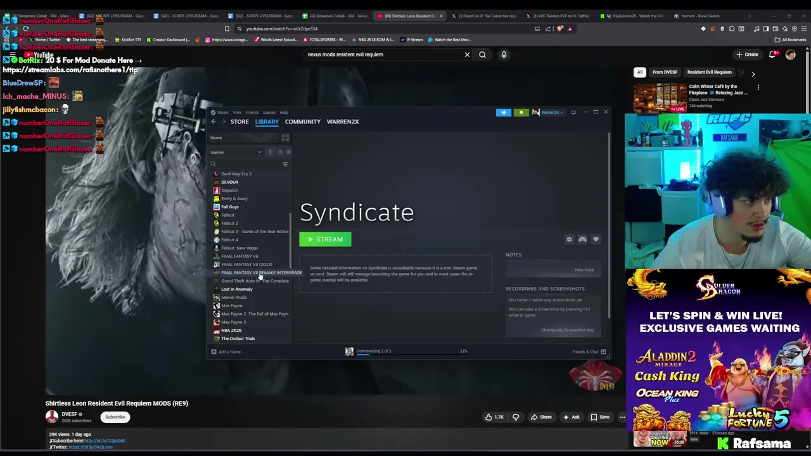811x456 pixels.
Task: Open options for Calm Winter Café video
Action: pyautogui.click(x=758, y=87)
